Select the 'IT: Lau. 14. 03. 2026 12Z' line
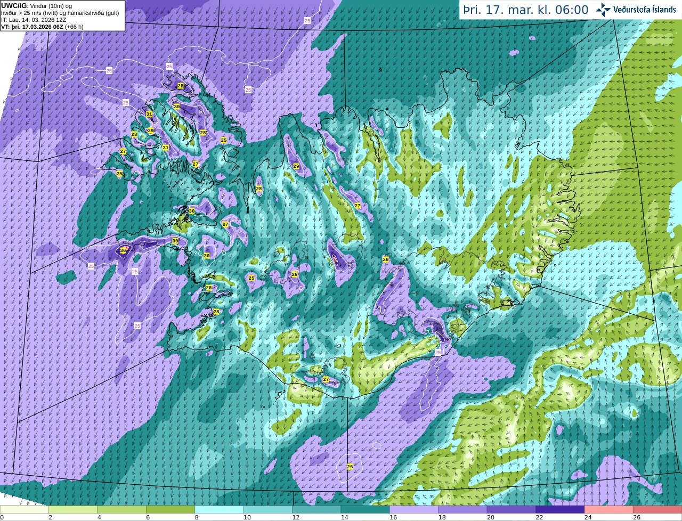Screen dimensions: 682x521 pos(34,19)
